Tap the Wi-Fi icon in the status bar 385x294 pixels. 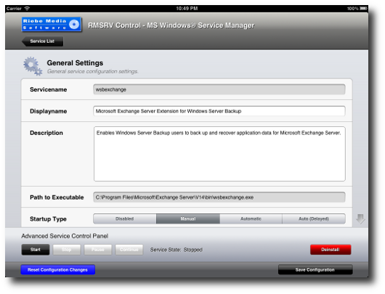(27, 8)
